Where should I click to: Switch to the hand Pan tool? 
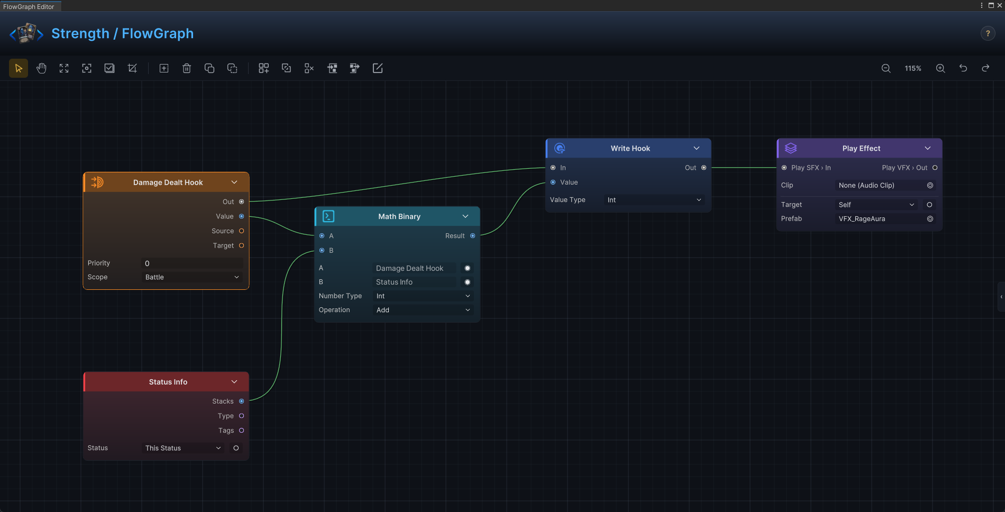pos(41,68)
